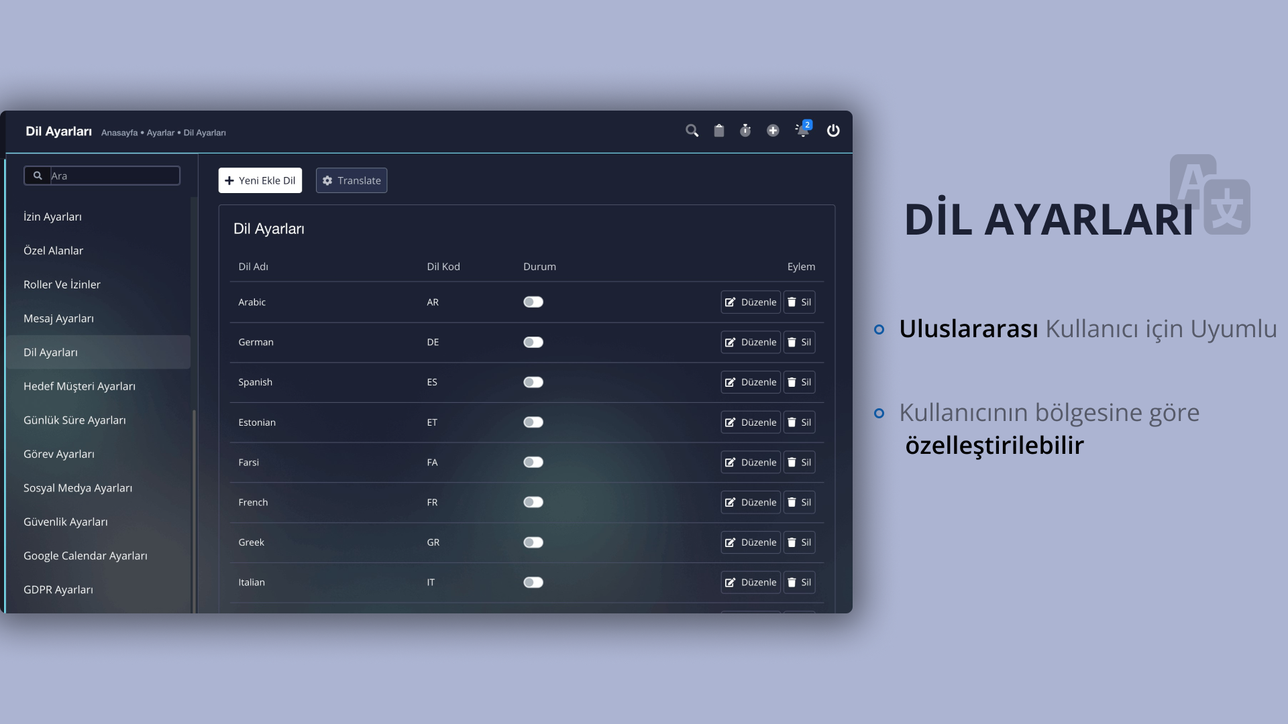The height and width of the screenshot is (724, 1288).
Task: Click trash Sil button for Arabic
Action: point(799,302)
